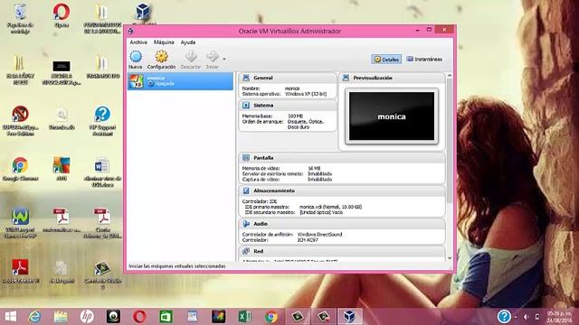Open the General section header link
This screenshot has width=579, height=325.
pyautogui.click(x=263, y=78)
